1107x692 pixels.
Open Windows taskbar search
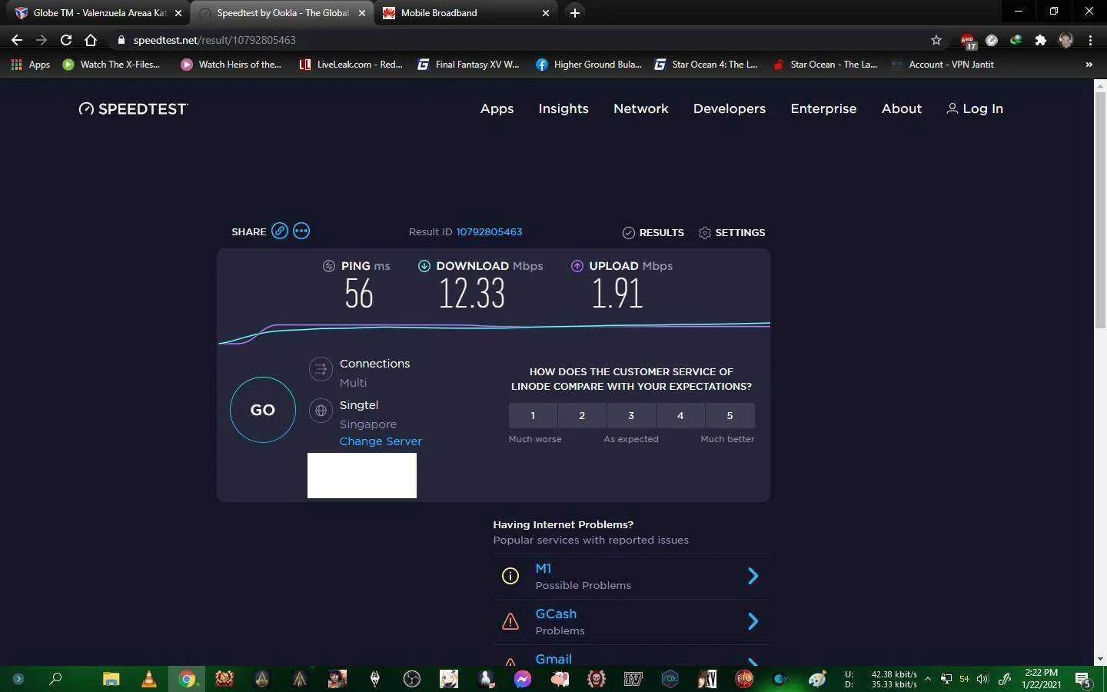[x=55, y=679]
